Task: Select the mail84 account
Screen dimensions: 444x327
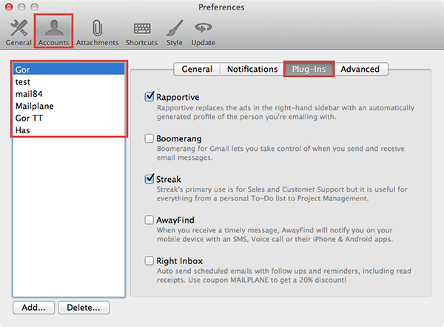Action: (x=69, y=94)
